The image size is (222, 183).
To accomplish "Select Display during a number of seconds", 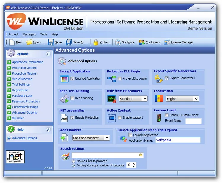I will [73, 166].
